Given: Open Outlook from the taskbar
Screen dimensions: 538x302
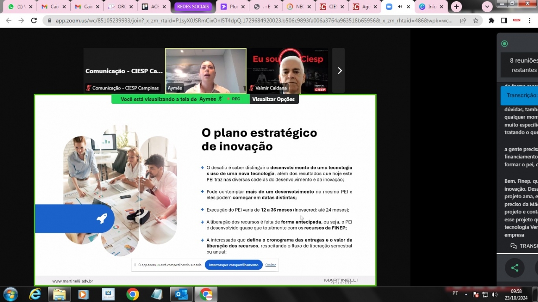Looking at the screenshot, I should click(x=181, y=294).
